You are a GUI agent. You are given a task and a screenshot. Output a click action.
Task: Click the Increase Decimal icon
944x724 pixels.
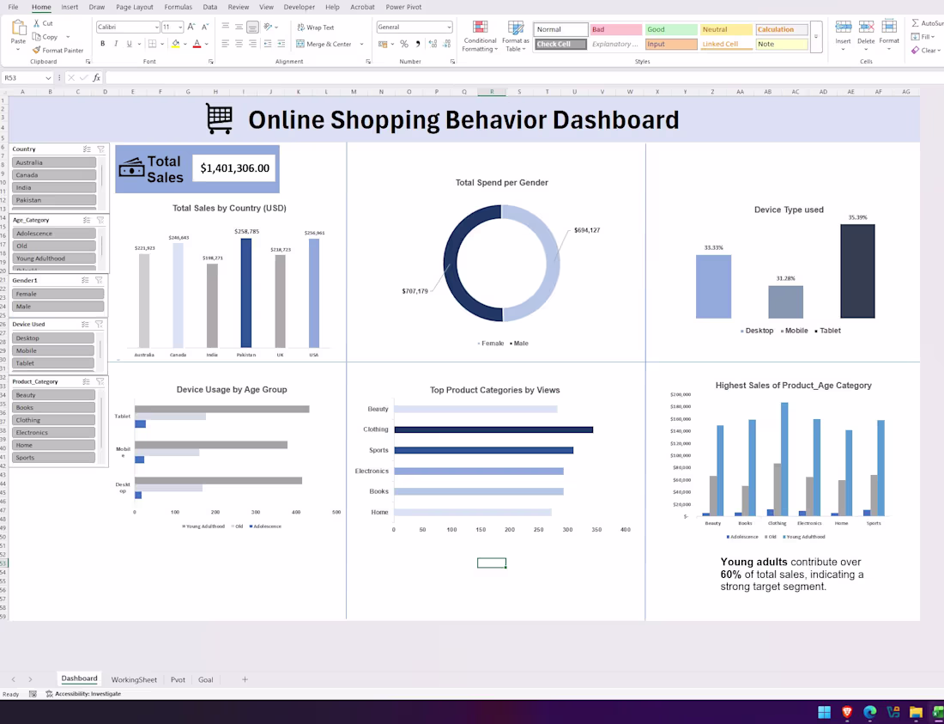coord(433,43)
